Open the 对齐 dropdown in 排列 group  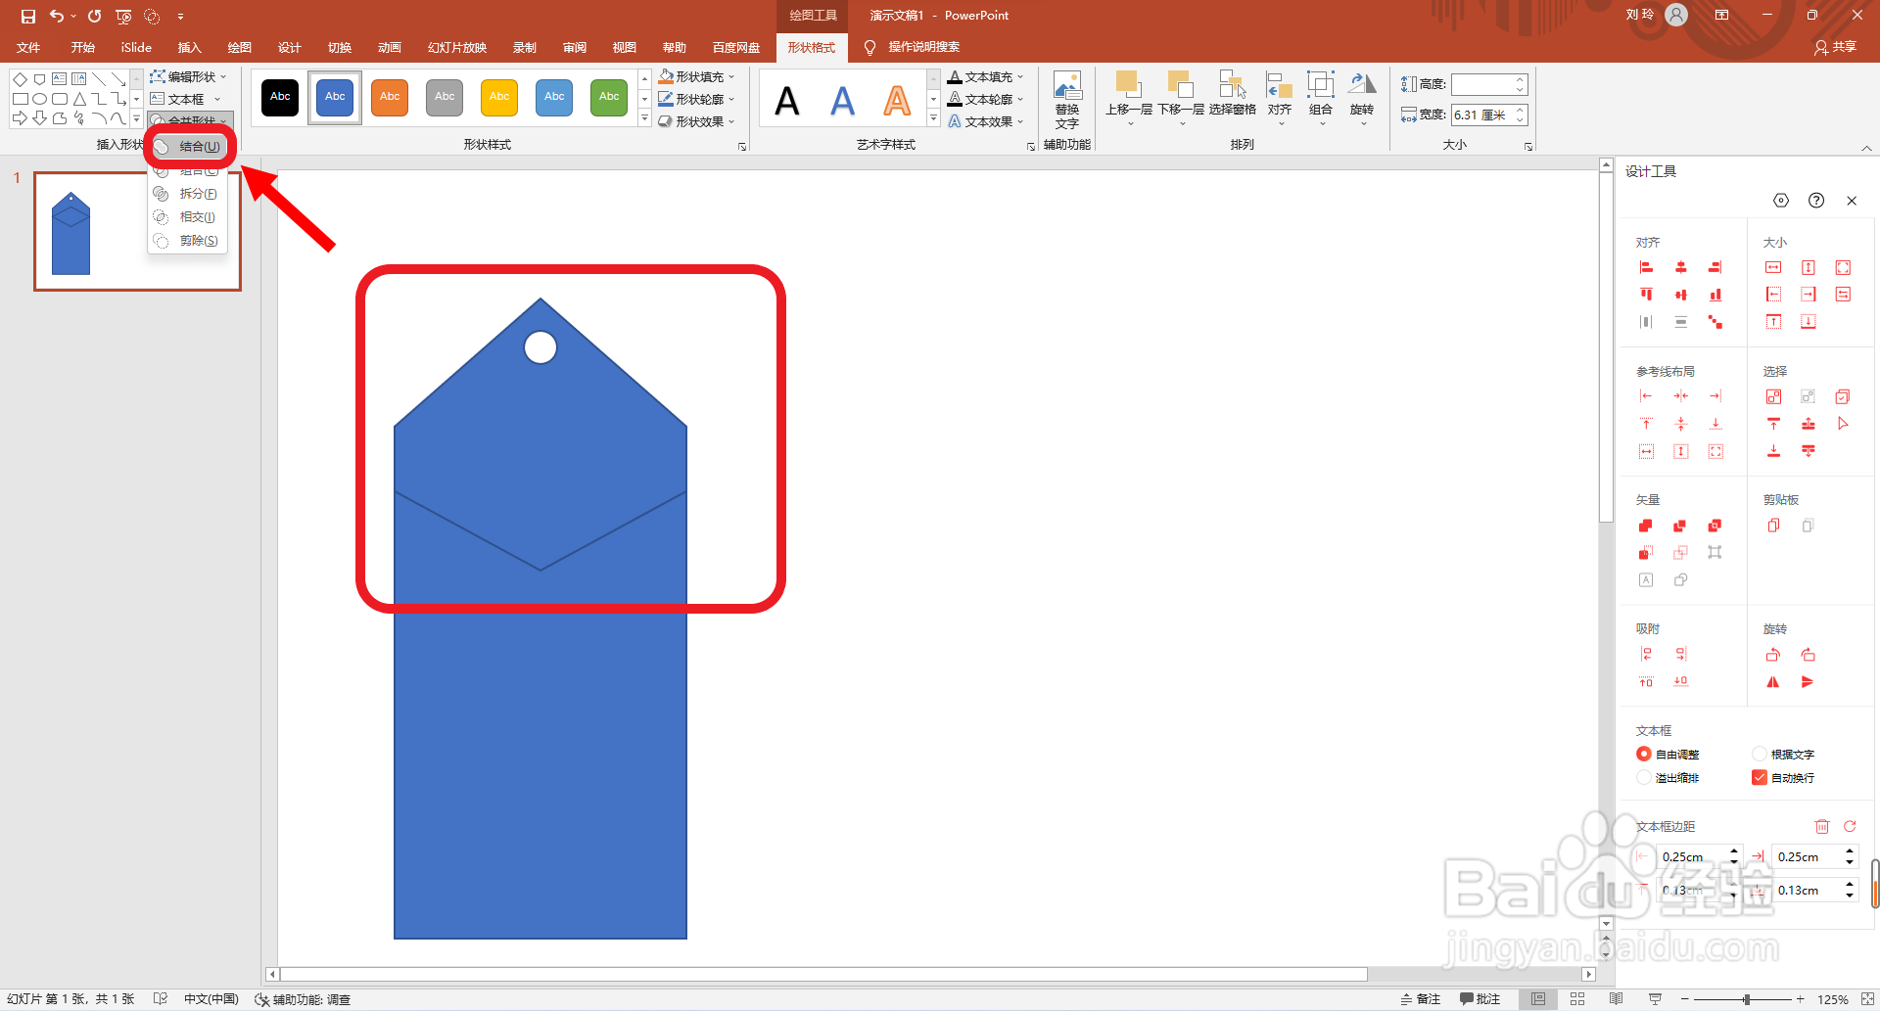[1279, 98]
